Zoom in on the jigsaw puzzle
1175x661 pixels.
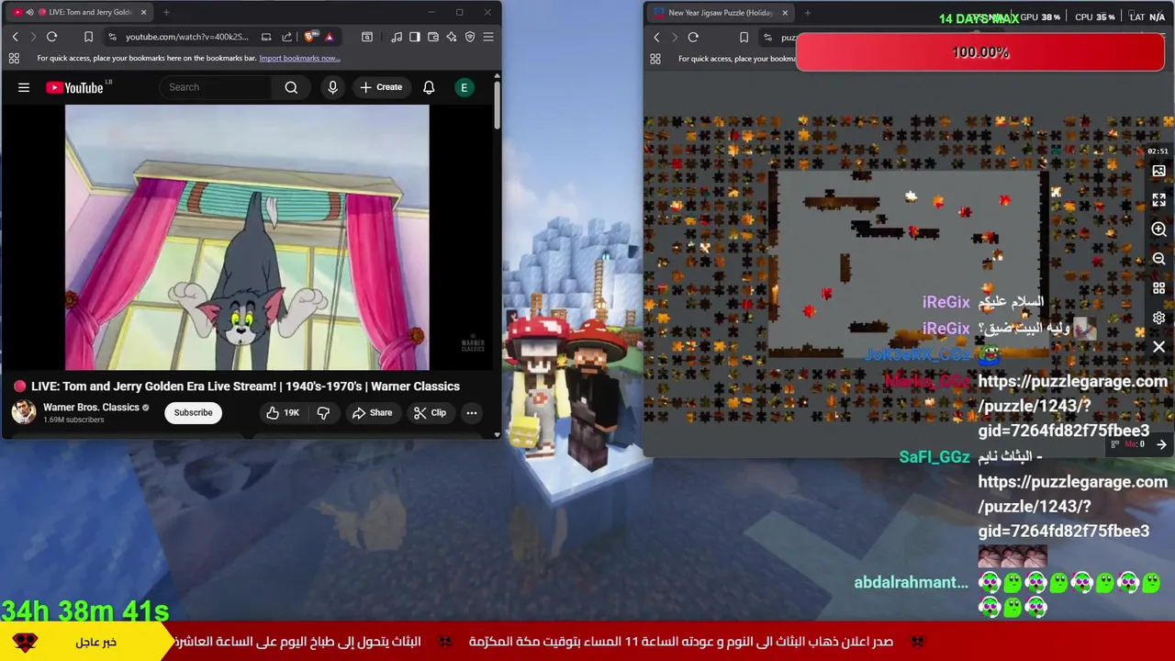pos(1158,230)
